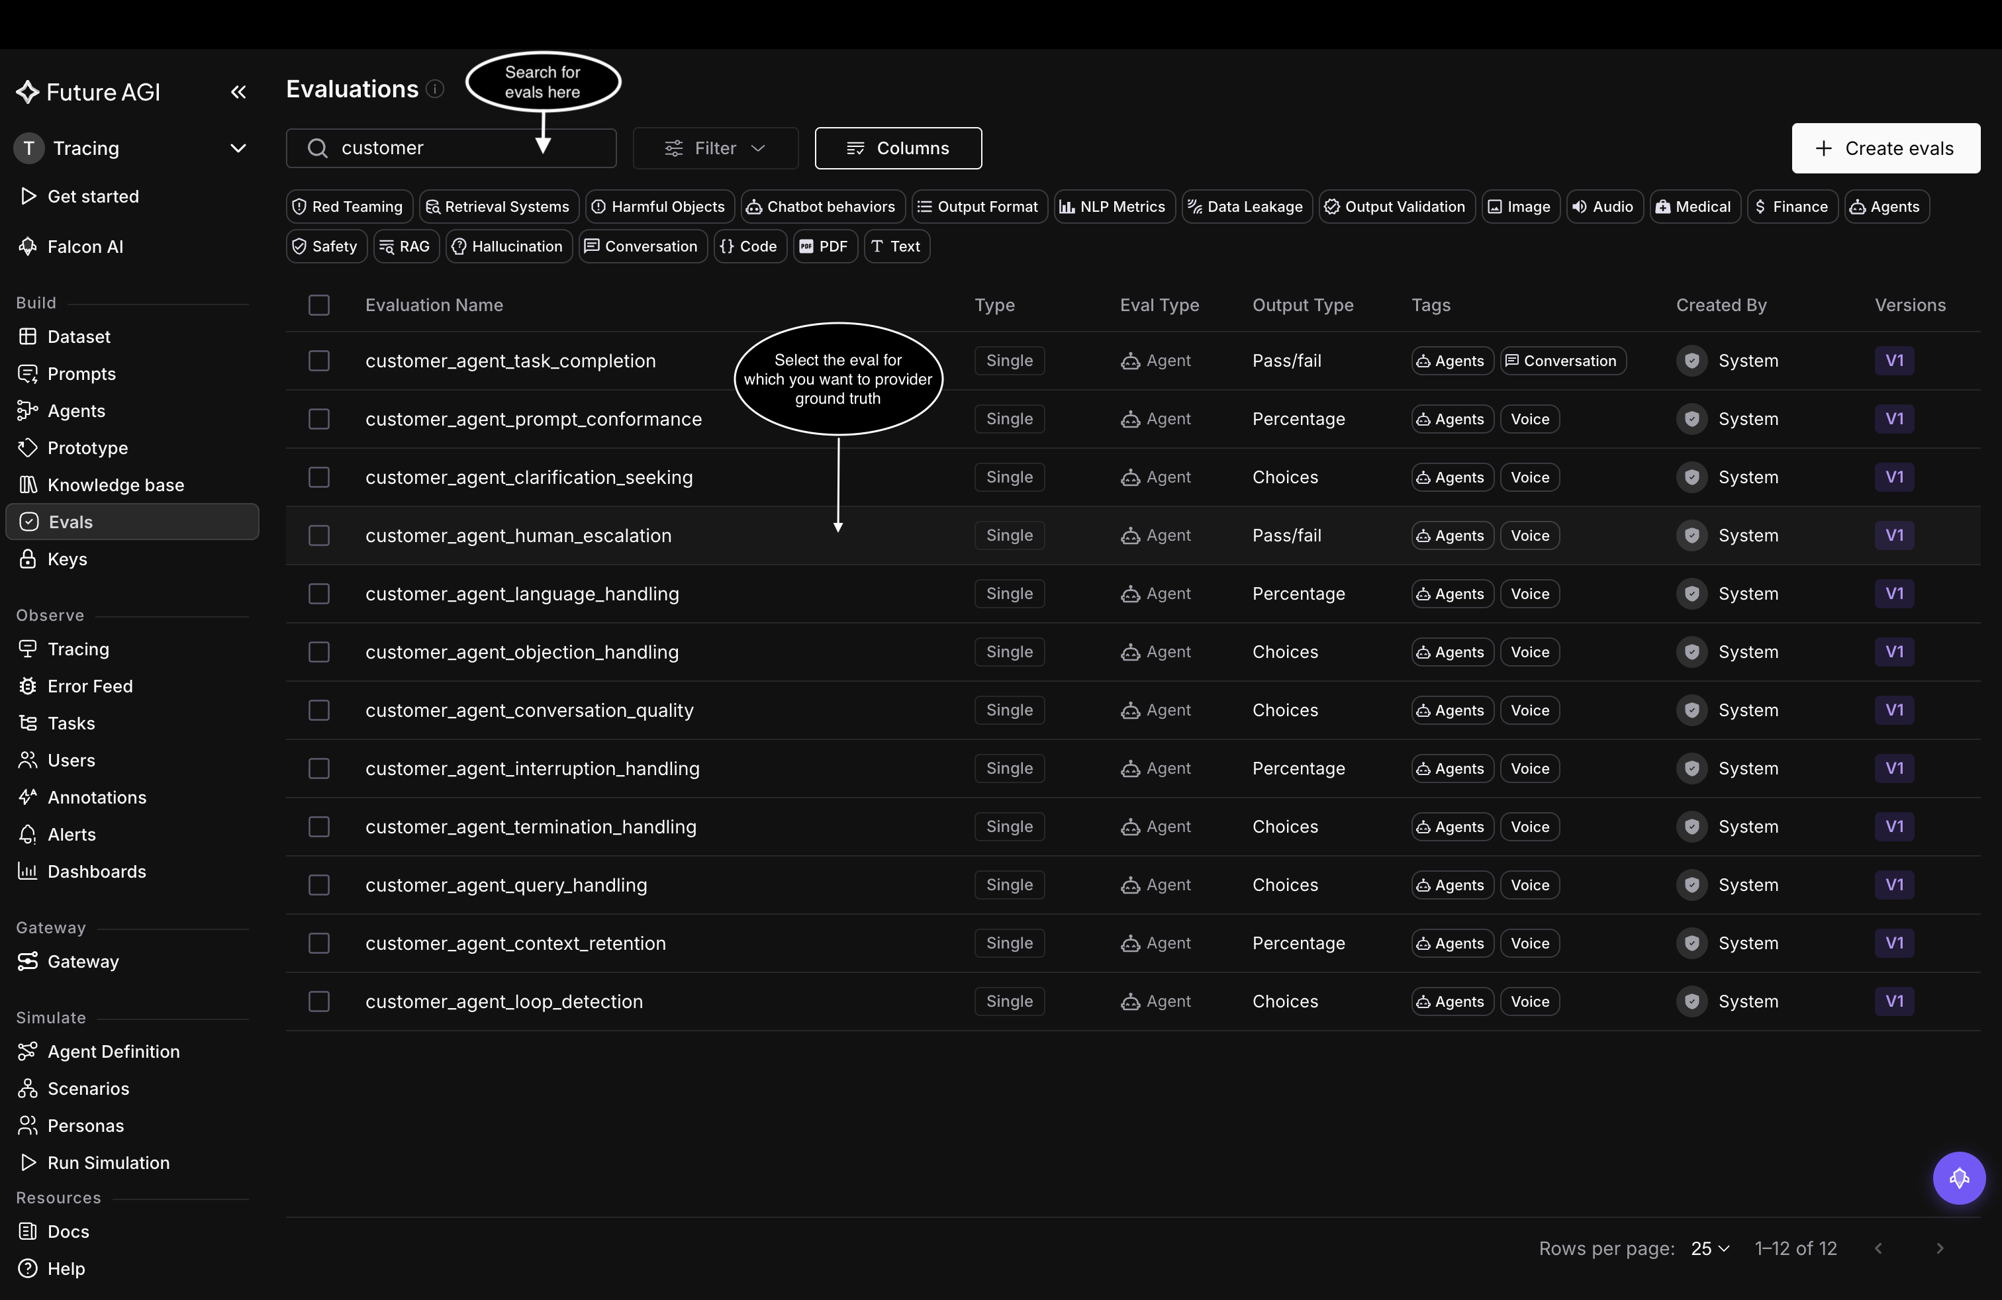The width and height of the screenshot is (2002, 1300).
Task: Click the customer search input field
Action: pos(451,148)
